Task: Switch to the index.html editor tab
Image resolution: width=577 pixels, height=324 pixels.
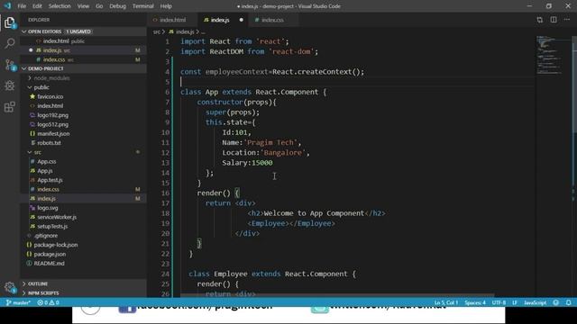Action: point(172,20)
